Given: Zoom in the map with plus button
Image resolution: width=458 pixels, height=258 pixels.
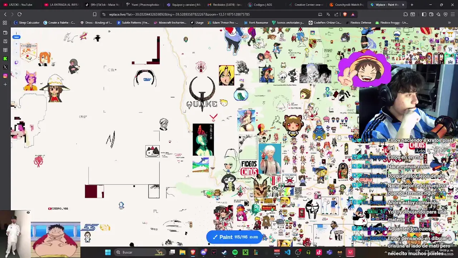Looking at the screenshot, I should coord(16,44).
